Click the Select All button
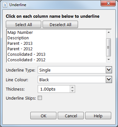Image resolution: width=118 pixels, height=127 pixels. 24,24
